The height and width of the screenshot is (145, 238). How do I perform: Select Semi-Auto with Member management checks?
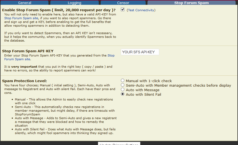122,85
